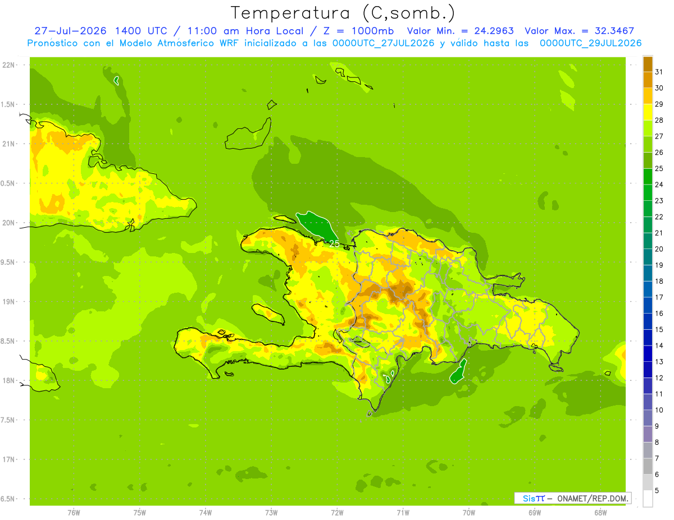Click the longitude axis label "76W"
This screenshot has width=674, height=520.
point(74,513)
